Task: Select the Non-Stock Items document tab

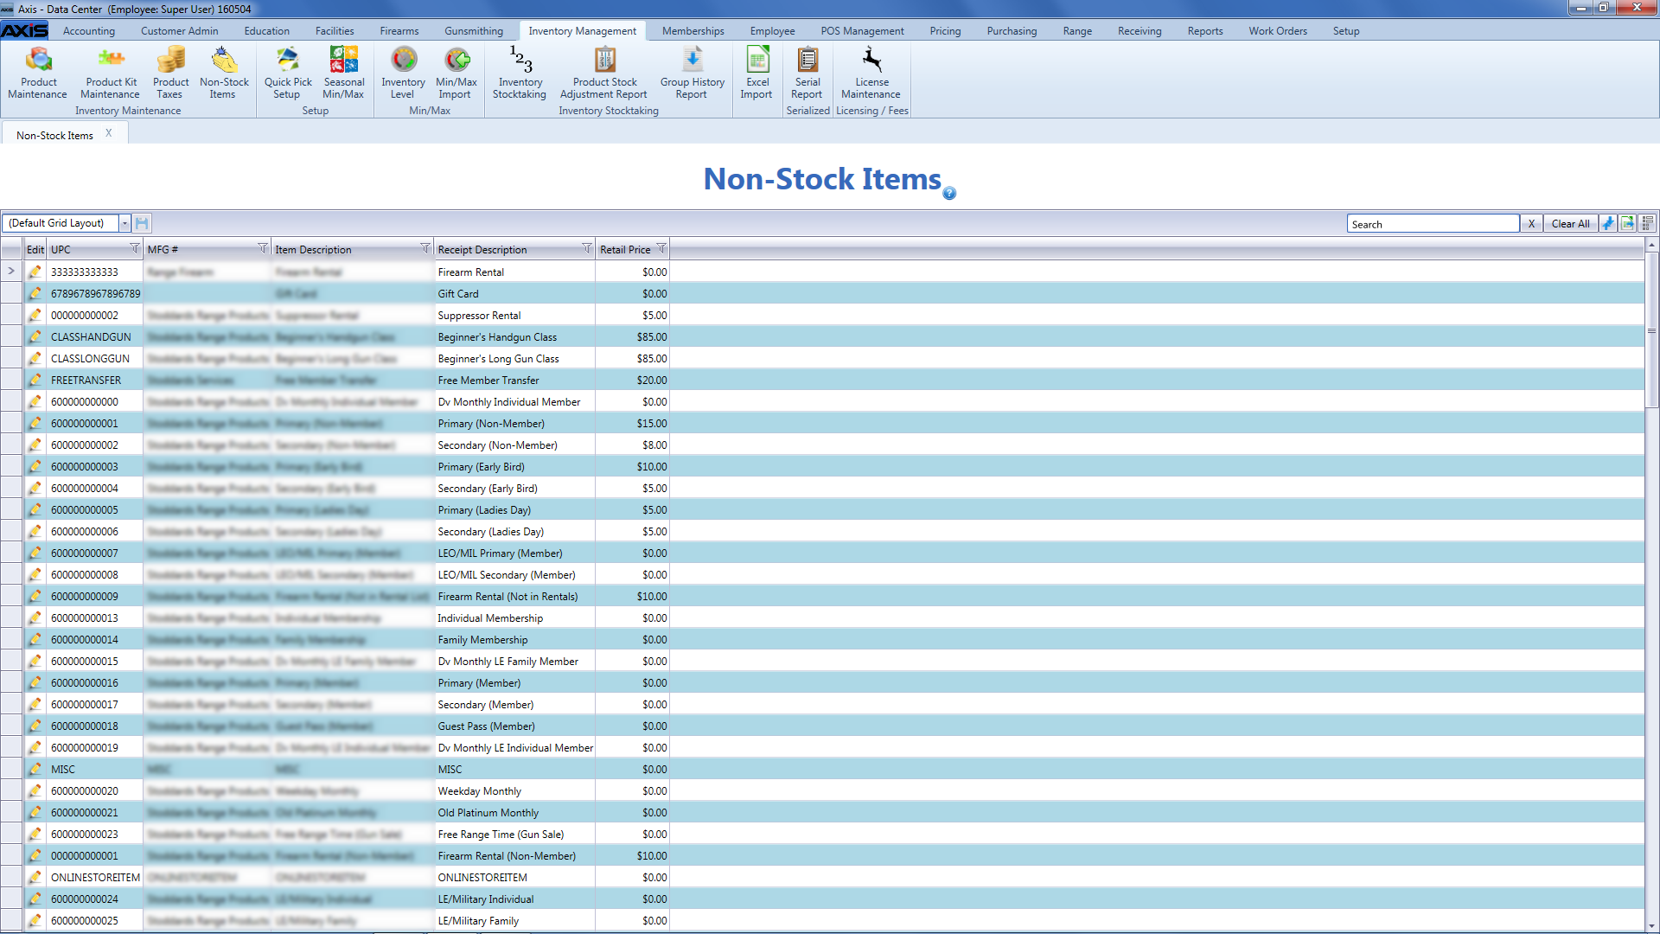Action: coord(54,135)
